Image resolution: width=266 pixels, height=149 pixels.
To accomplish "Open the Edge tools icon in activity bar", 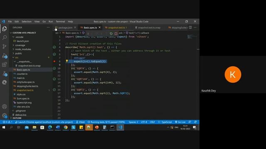I will point(5,82).
